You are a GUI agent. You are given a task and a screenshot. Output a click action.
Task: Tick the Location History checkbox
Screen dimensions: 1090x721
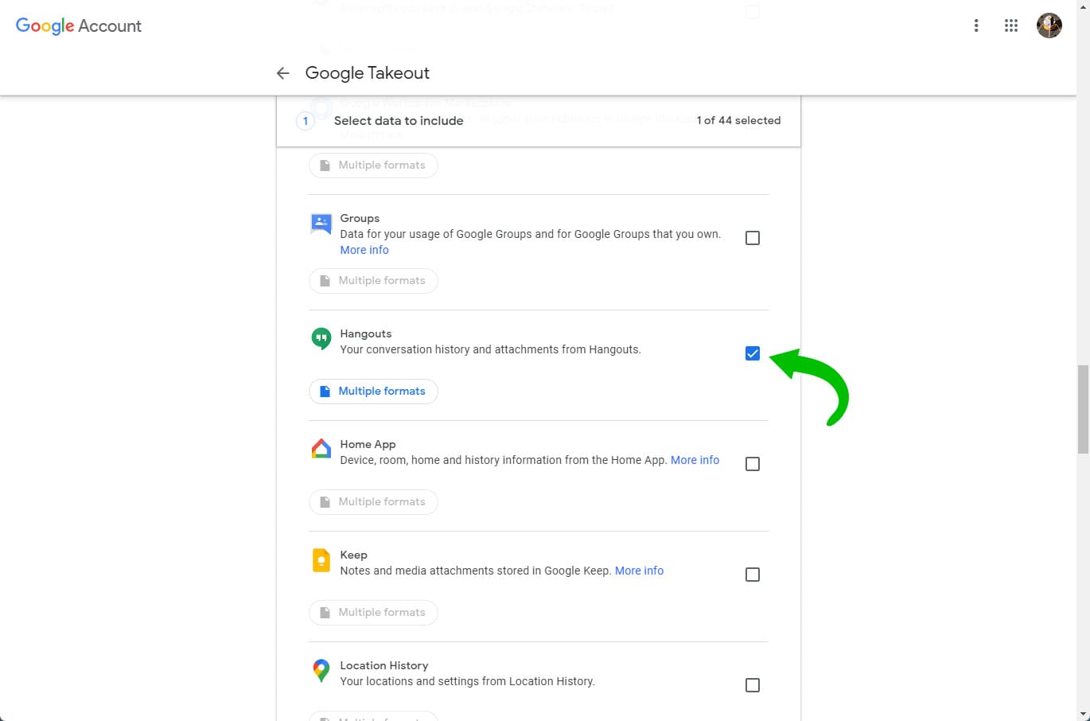752,685
